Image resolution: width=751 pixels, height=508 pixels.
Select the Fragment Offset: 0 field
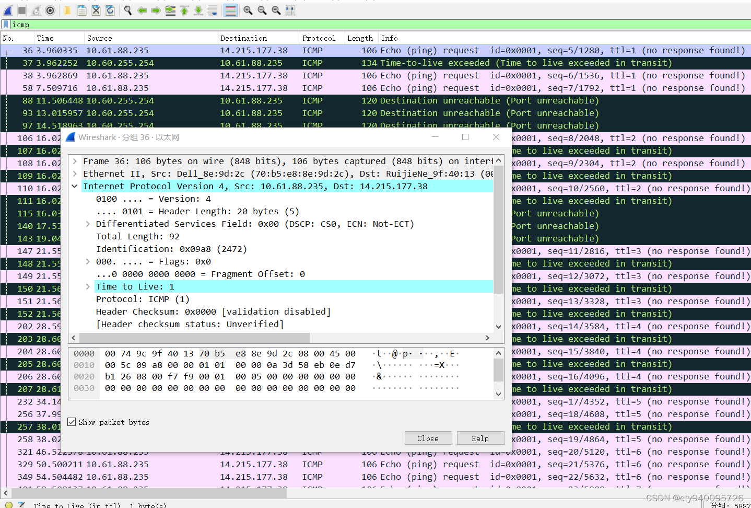click(x=201, y=274)
